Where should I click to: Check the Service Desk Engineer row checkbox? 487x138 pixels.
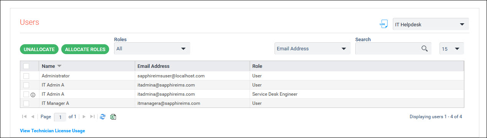tap(26, 94)
